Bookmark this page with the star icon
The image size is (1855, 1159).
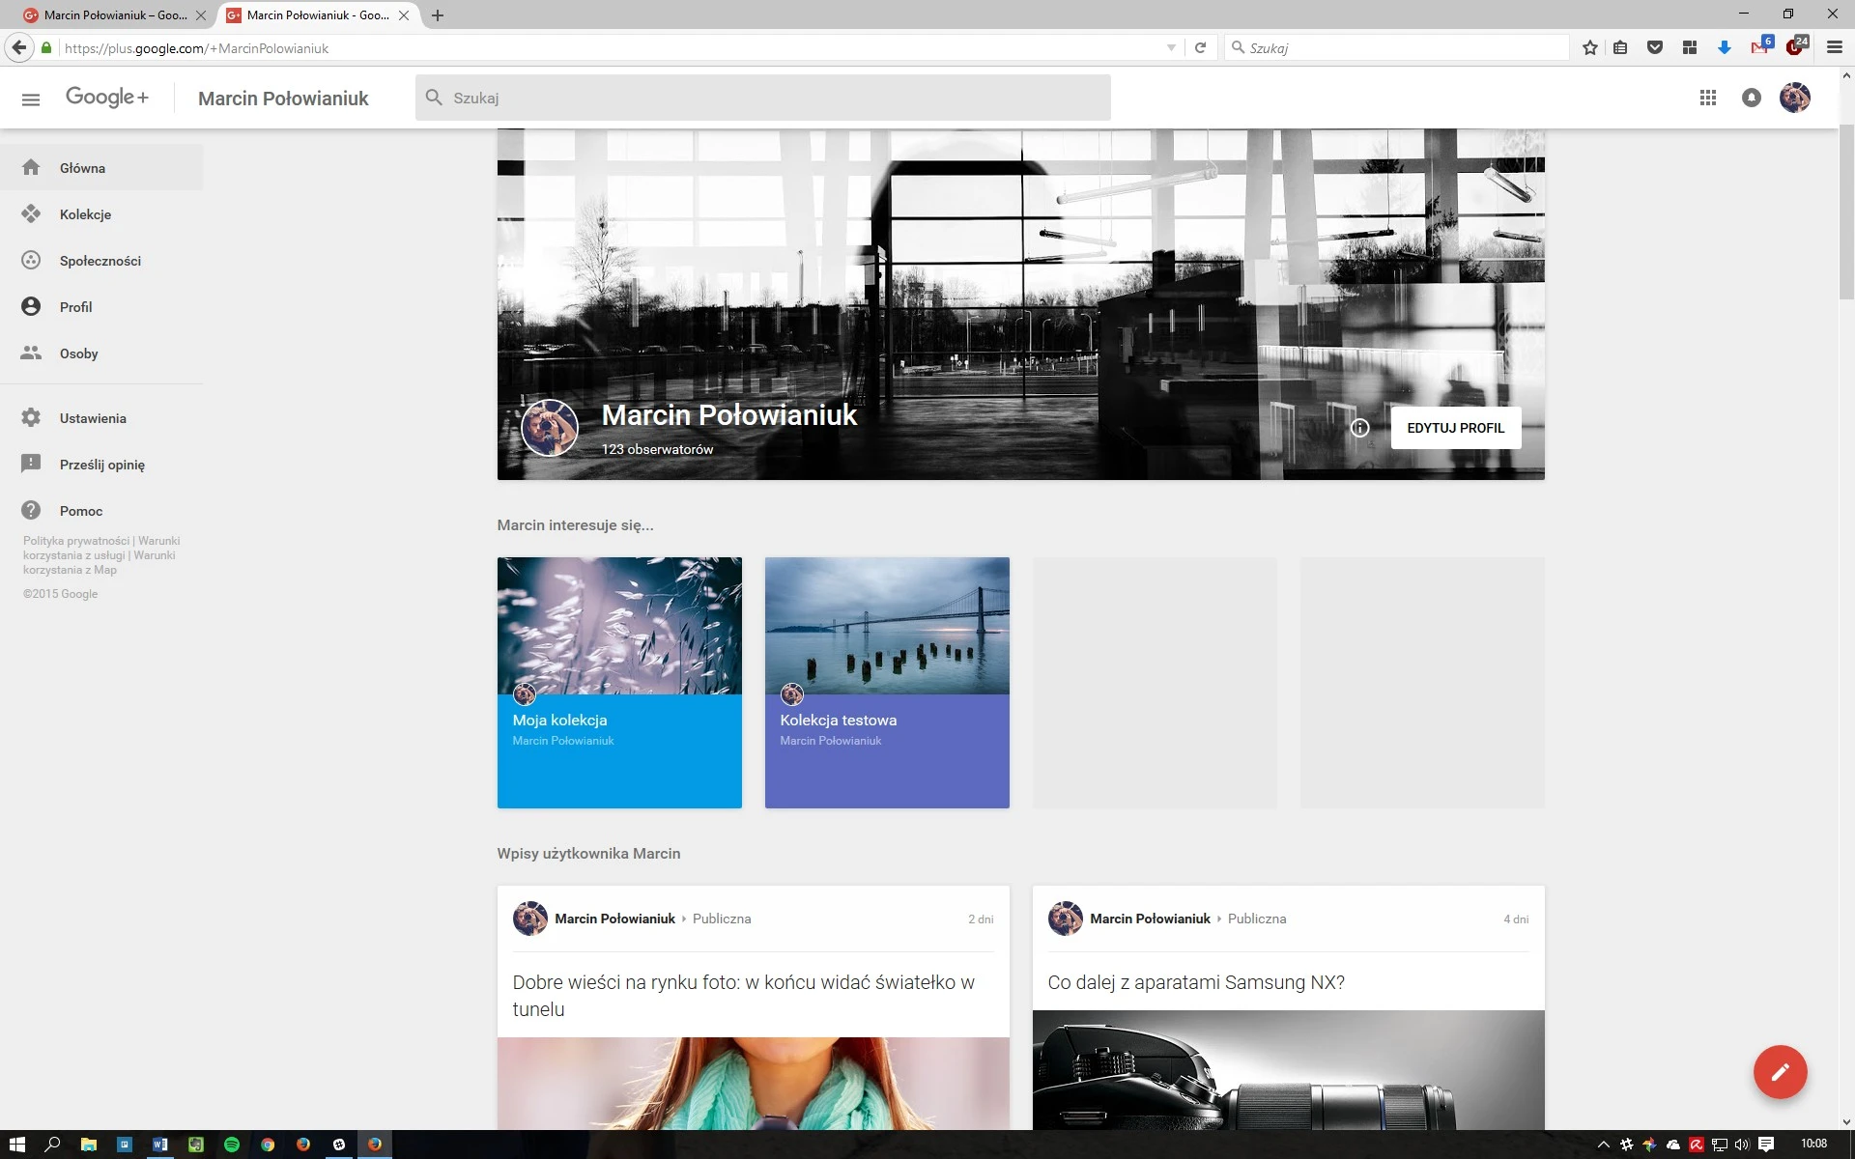pos(1590,47)
